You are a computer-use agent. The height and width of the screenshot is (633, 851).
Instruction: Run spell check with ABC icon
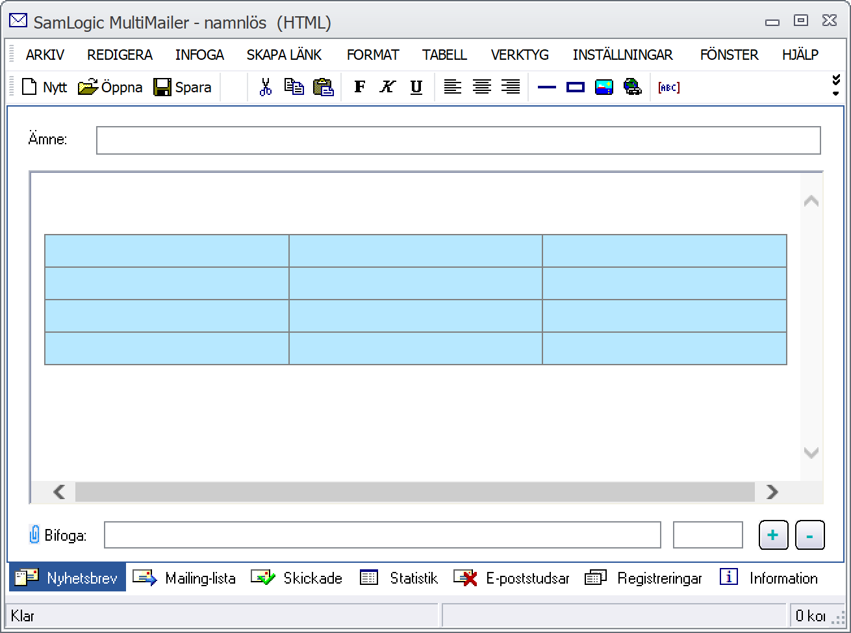pos(668,87)
